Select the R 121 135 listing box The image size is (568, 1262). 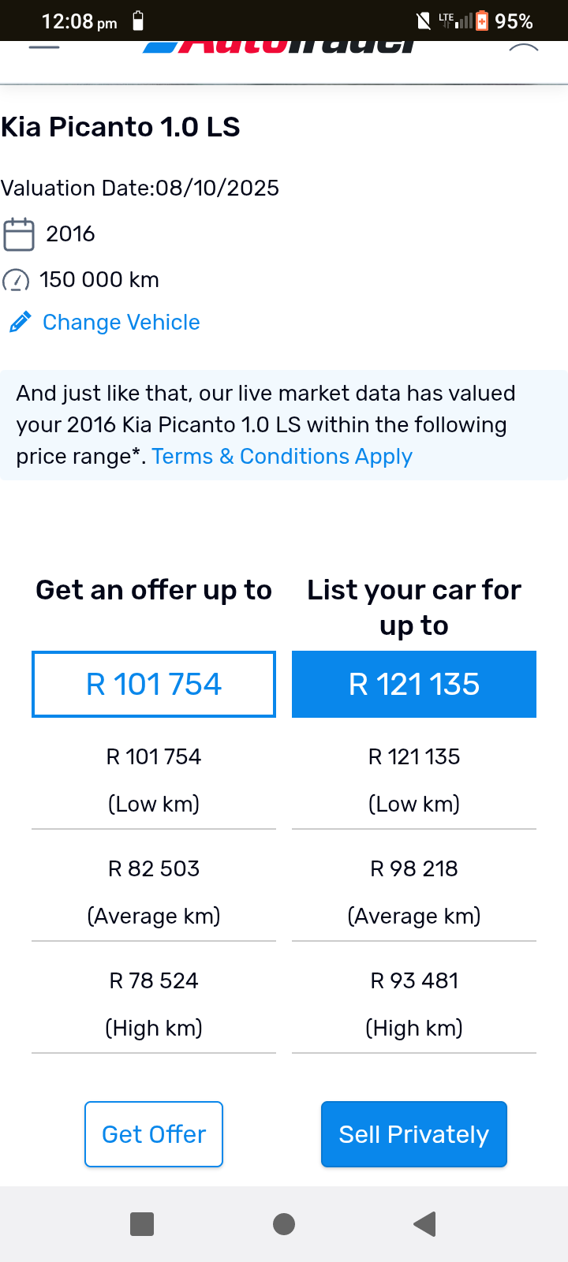point(414,685)
